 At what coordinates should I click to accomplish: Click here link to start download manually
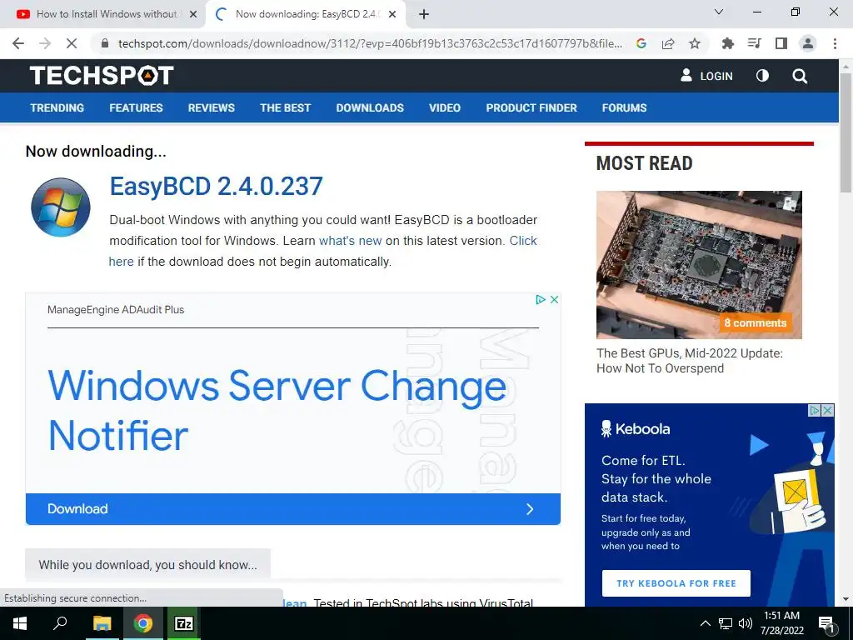coord(122,261)
